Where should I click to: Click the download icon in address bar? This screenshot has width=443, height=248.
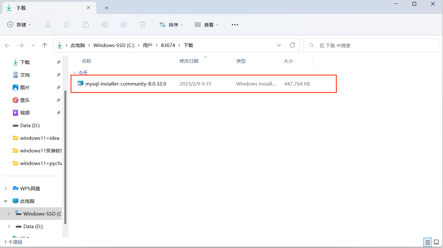(60, 45)
